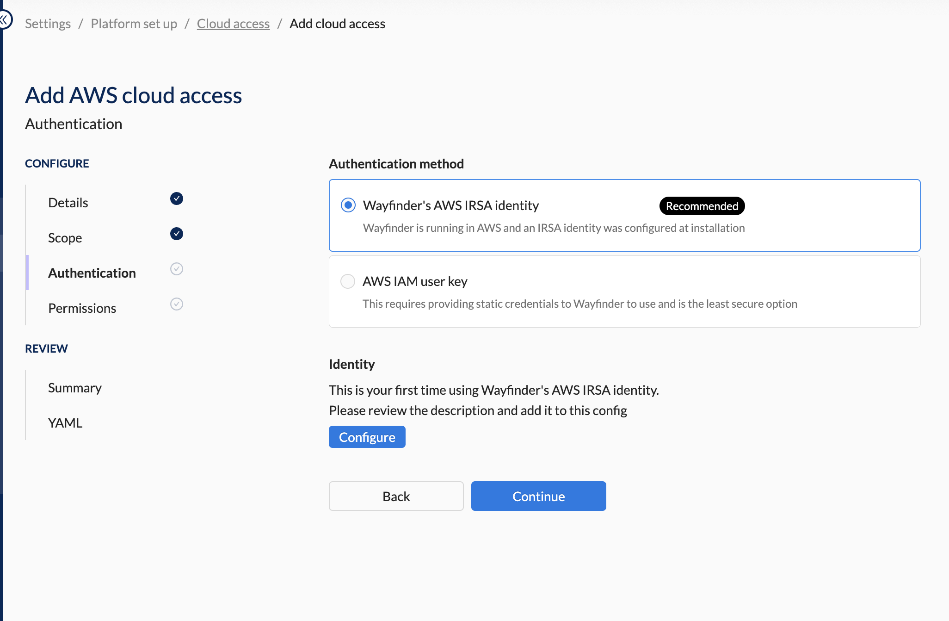Open Summary review step
Viewport: 949px width, 621px height.
click(75, 388)
